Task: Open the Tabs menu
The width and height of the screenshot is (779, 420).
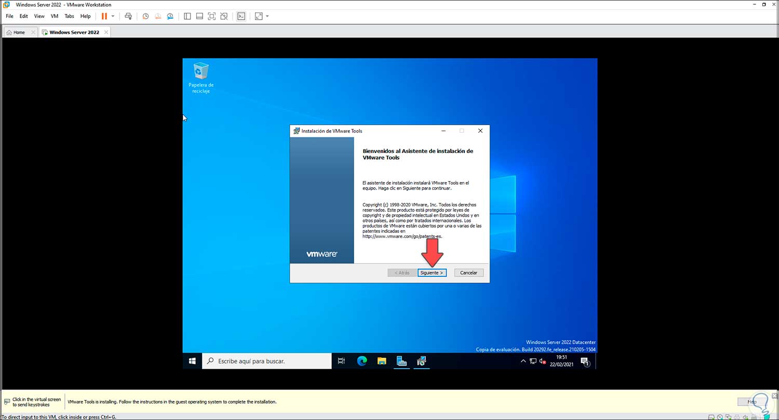Action: [x=69, y=16]
